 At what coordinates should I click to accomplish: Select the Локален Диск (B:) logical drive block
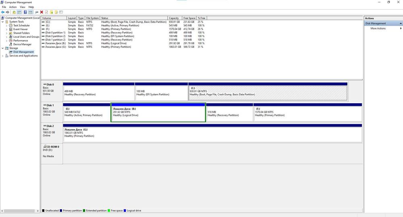158,112
